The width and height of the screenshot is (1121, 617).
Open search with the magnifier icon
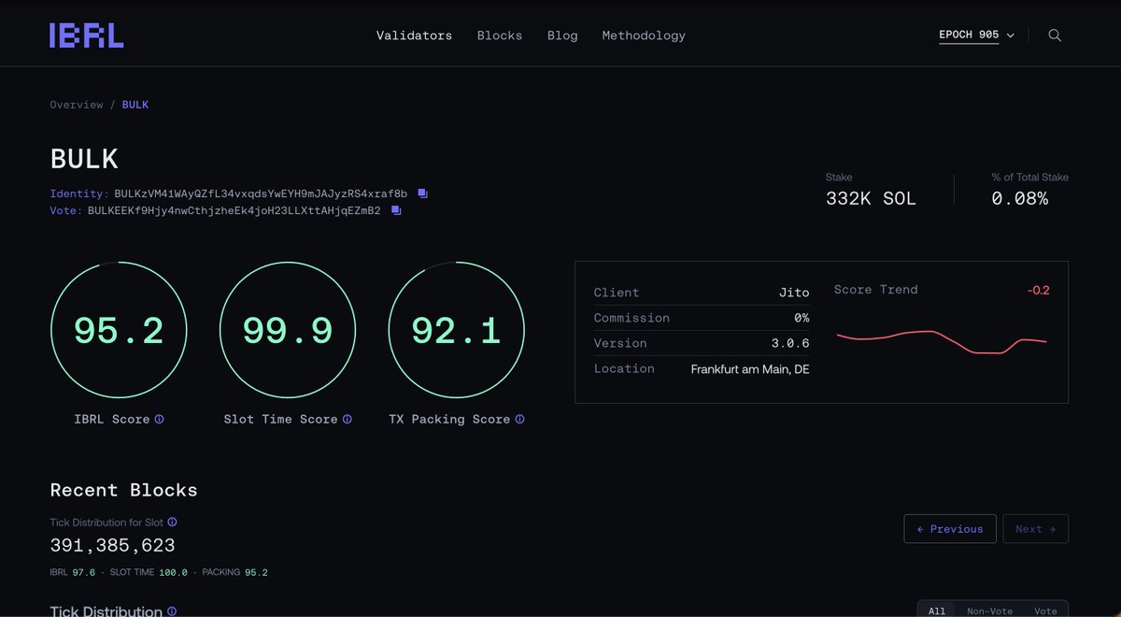pos(1055,35)
